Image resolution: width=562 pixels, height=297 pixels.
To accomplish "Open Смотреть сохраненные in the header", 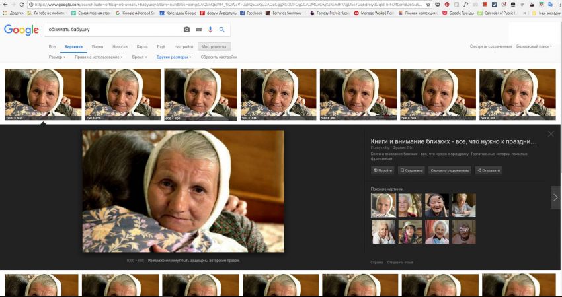I will pyautogui.click(x=491, y=46).
